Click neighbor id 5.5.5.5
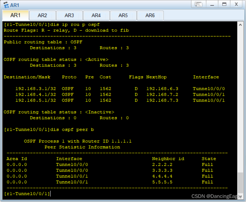Viewport: 246px width, 202px height. click(x=162, y=182)
